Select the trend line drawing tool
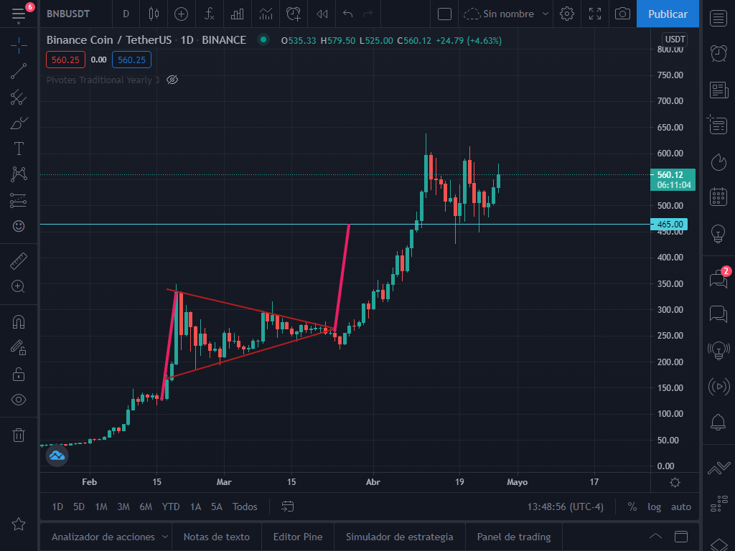Viewport: 735px width, 551px height. [x=19, y=71]
